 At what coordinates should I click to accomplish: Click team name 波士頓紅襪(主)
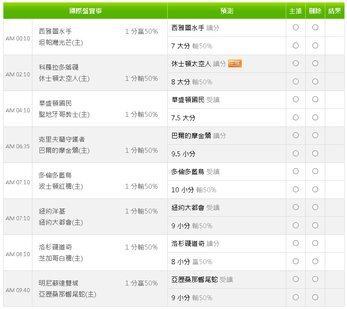tap(61, 186)
